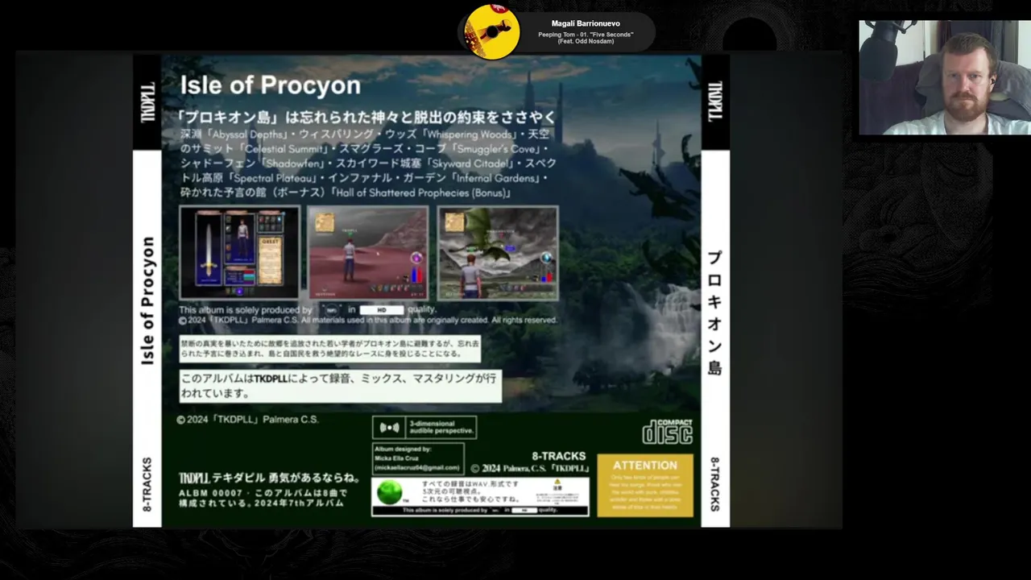1031x580 pixels.
Task: Click the green globe icon on the label
Action: (390, 491)
